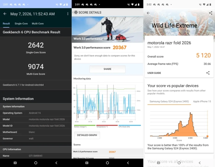Image resolution: width=215 pixels, height=167 pixels.
Task: Tap CPU Clock GHz legend entry
Action: (x=130, y=126)
